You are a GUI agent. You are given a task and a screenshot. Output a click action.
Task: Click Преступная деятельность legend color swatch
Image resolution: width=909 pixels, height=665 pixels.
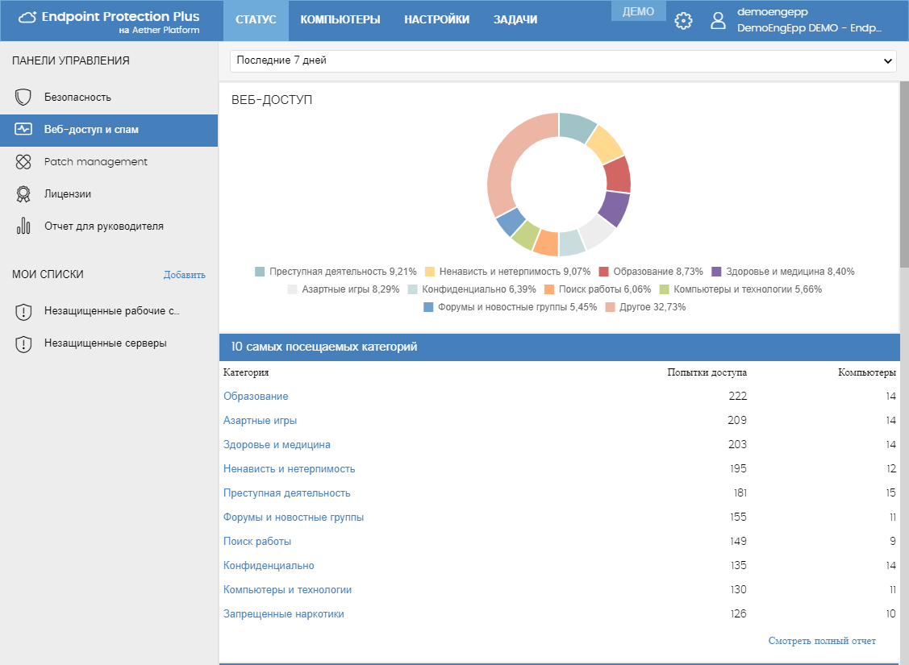260,272
